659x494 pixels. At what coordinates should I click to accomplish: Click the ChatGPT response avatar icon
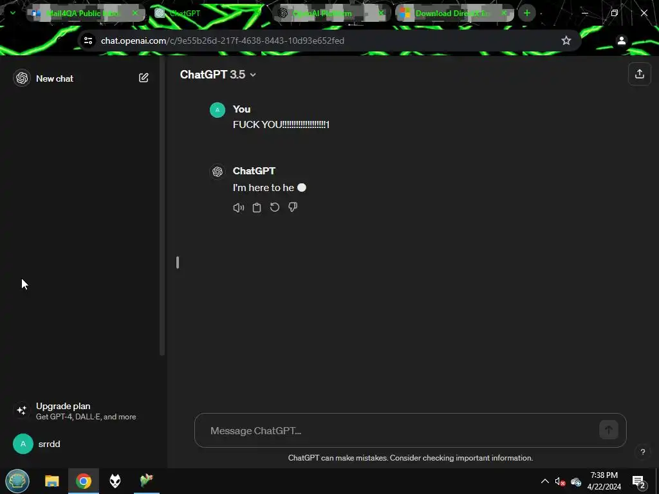[218, 171]
